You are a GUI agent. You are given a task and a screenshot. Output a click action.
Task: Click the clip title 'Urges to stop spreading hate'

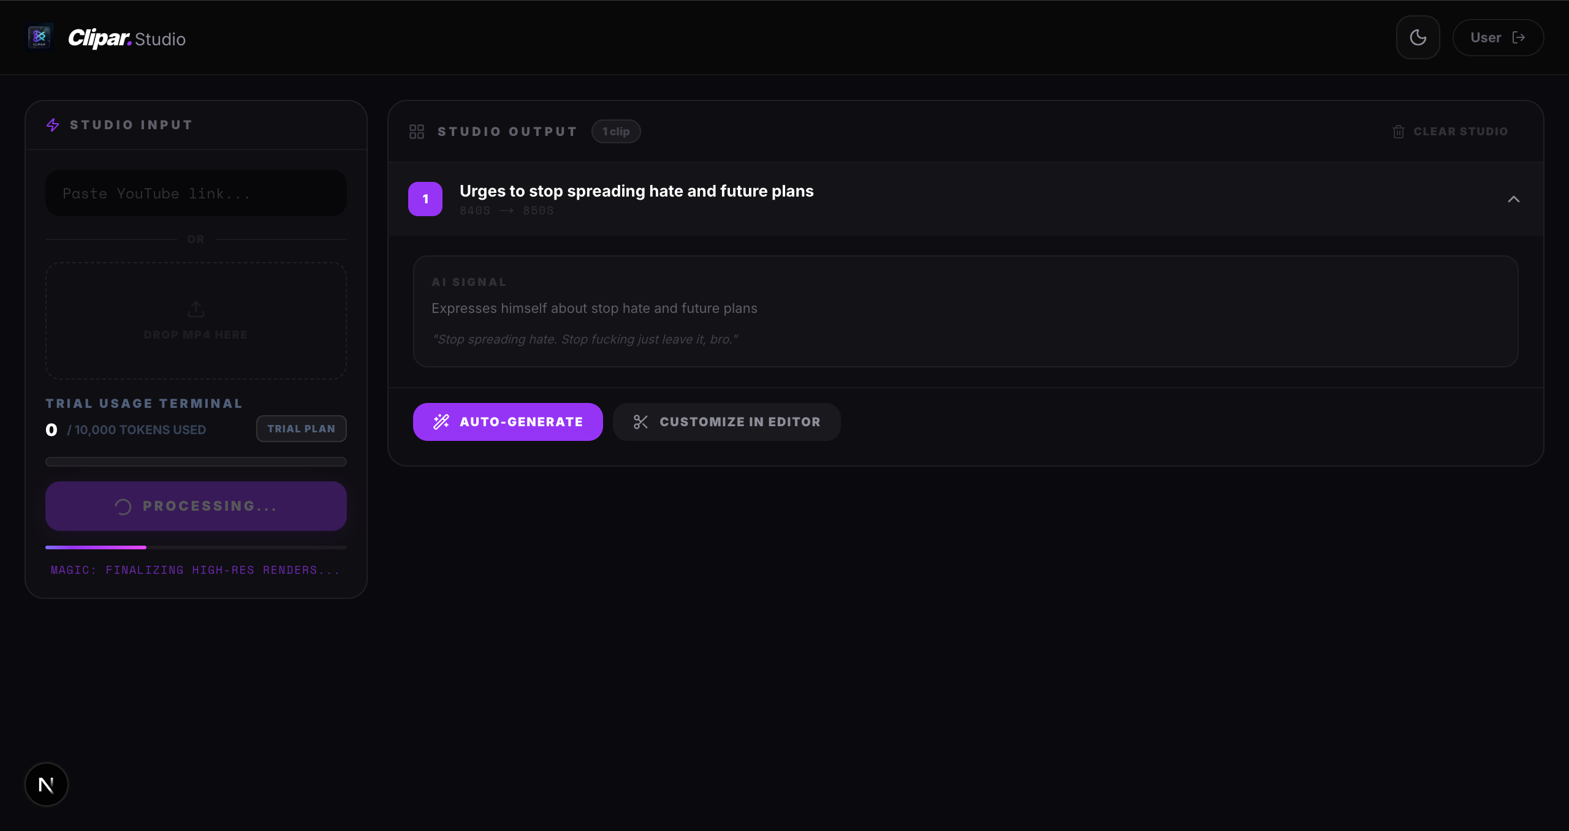[636, 191]
